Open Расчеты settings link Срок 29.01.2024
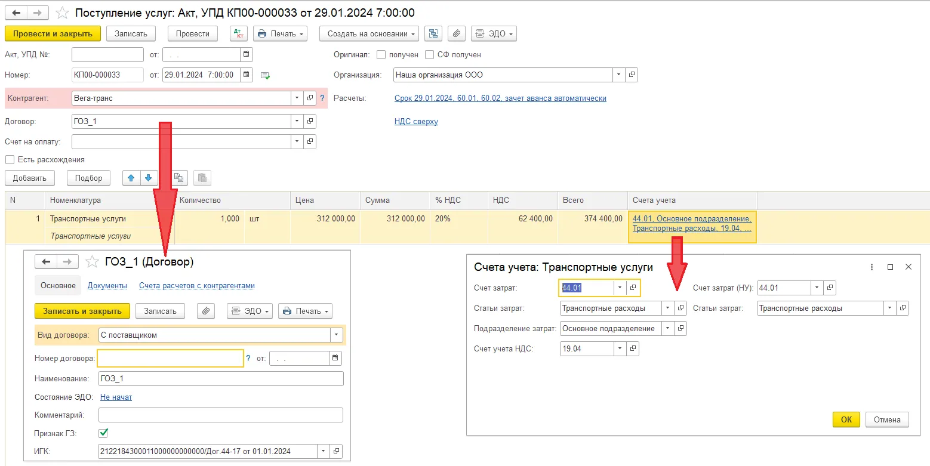The width and height of the screenshot is (930, 466). click(500, 98)
